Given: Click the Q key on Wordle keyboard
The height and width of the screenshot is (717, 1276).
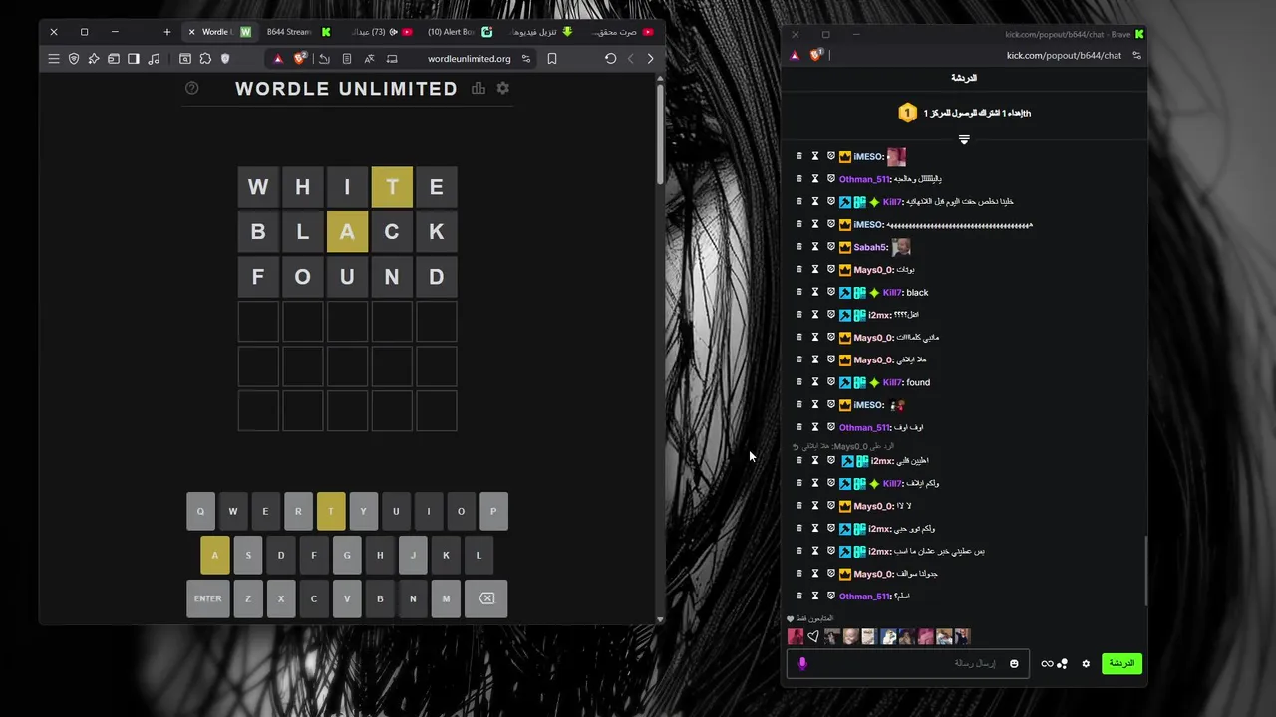Looking at the screenshot, I should click(x=200, y=511).
